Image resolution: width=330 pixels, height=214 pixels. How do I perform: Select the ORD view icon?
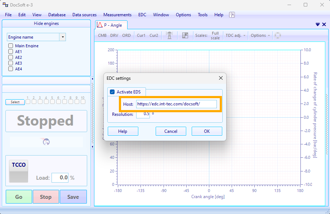(127, 35)
